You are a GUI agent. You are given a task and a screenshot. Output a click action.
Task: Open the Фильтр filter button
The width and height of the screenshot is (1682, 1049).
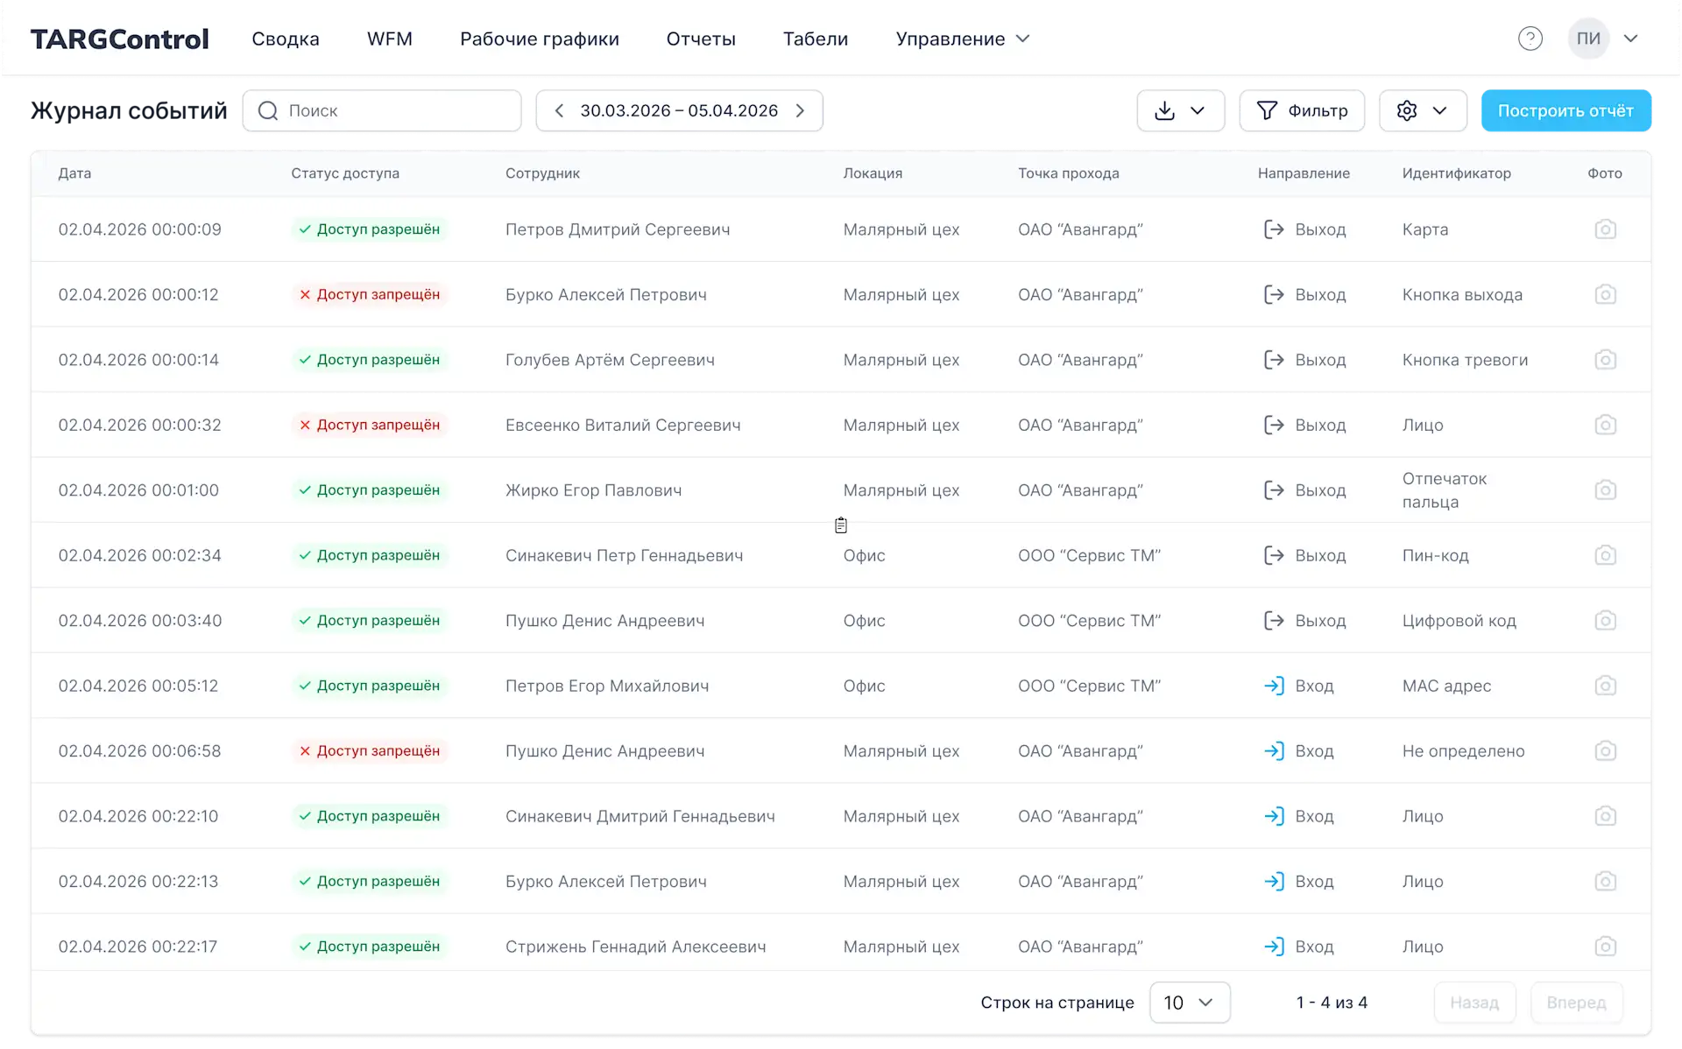(x=1302, y=110)
